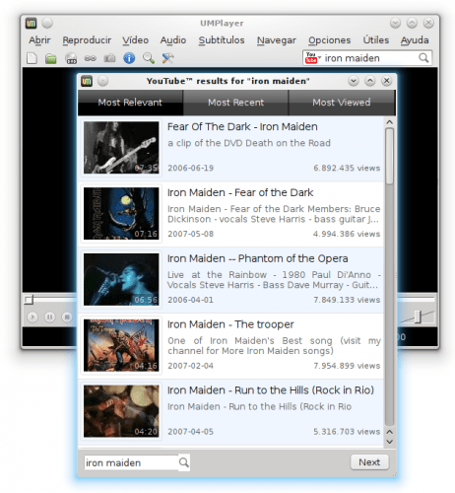Click the pause button in main player
Image resolution: width=455 pixels, height=493 pixels.
49,317
